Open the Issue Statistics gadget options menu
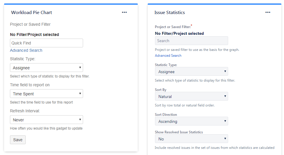Screen dimensions: 284x155 pos(268,12)
